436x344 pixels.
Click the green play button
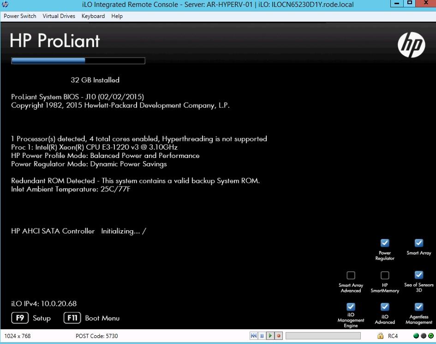tap(270, 336)
